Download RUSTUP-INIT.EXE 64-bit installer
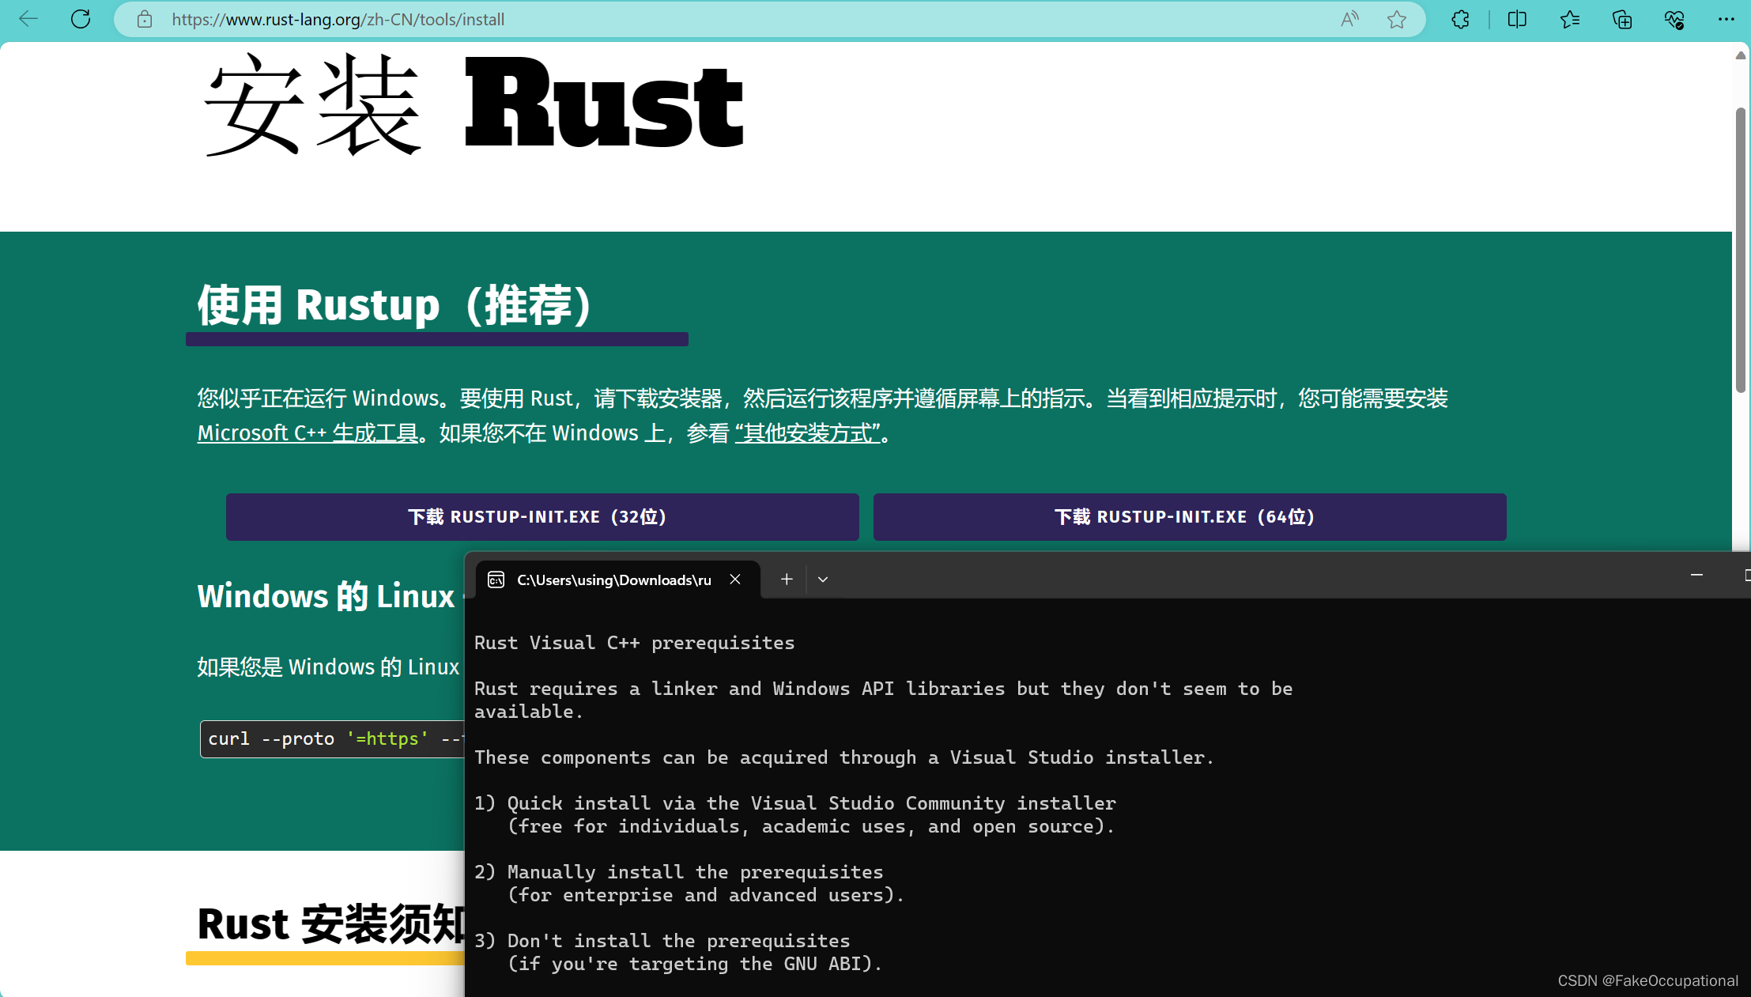 [x=1189, y=517]
